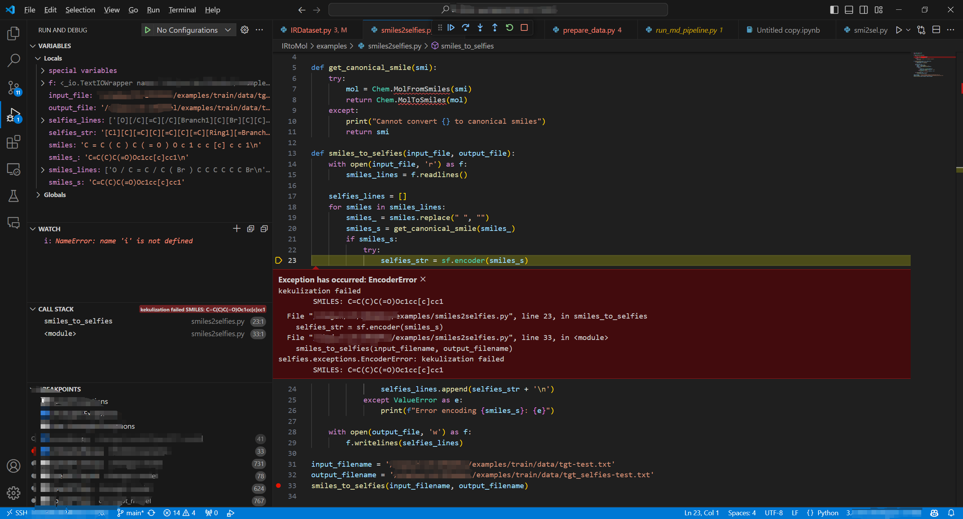Open the Selection menu
Viewport: 963px width, 519px height.
(x=80, y=10)
